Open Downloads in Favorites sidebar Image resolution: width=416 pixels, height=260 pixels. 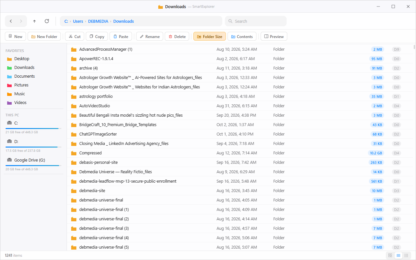click(33, 68)
